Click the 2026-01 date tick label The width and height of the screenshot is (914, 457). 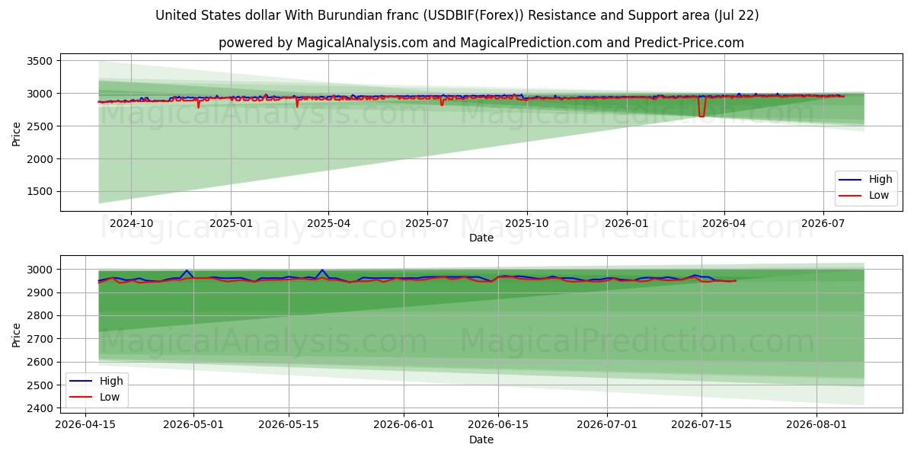(x=626, y=224)
